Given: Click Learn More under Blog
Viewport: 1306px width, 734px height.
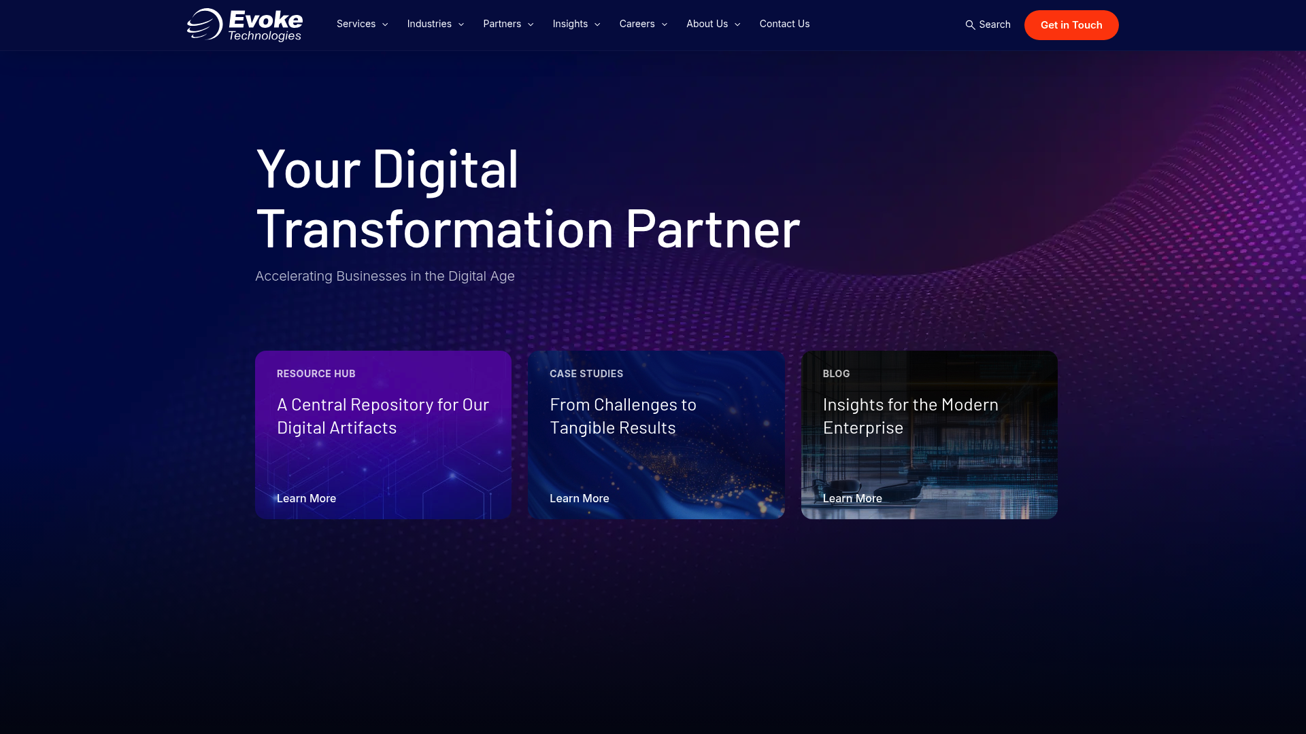Looking at the screenshot, I should click(x=852, y=498).
